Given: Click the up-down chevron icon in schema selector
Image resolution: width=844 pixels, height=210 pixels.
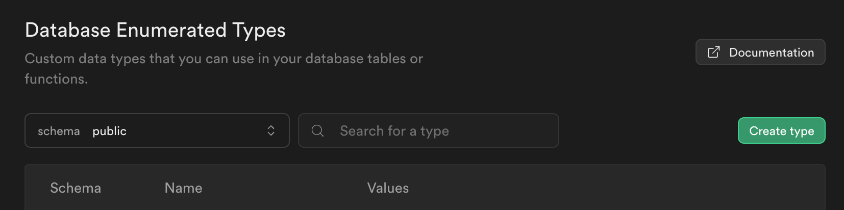Looking at the screenshot, I should coord(271,131).
